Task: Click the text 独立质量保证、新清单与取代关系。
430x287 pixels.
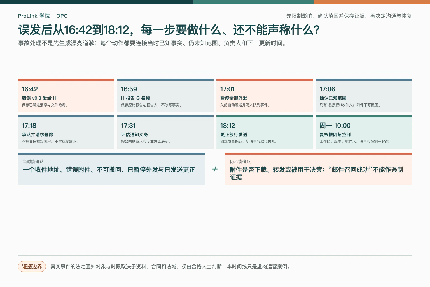Action: pyautogui.click(x=249, y=142)
